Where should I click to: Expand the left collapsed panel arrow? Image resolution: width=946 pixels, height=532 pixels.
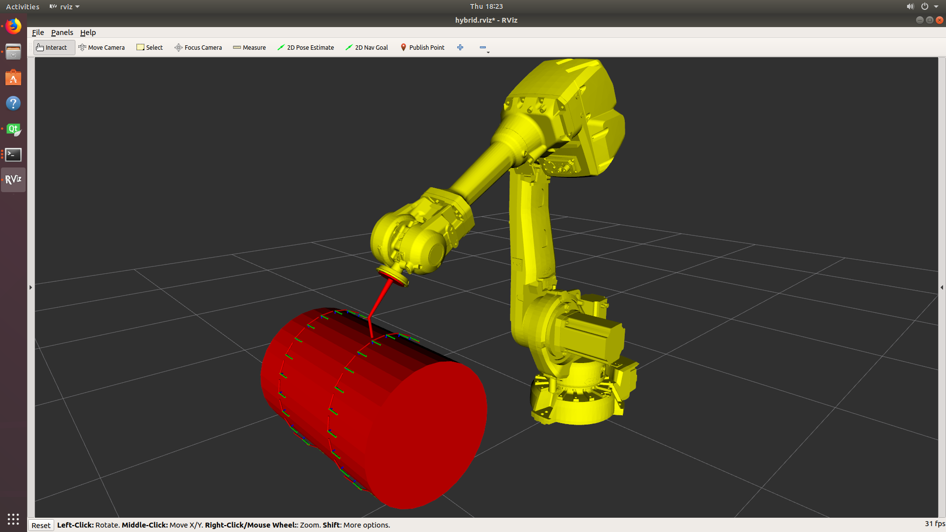coord(31,287)
